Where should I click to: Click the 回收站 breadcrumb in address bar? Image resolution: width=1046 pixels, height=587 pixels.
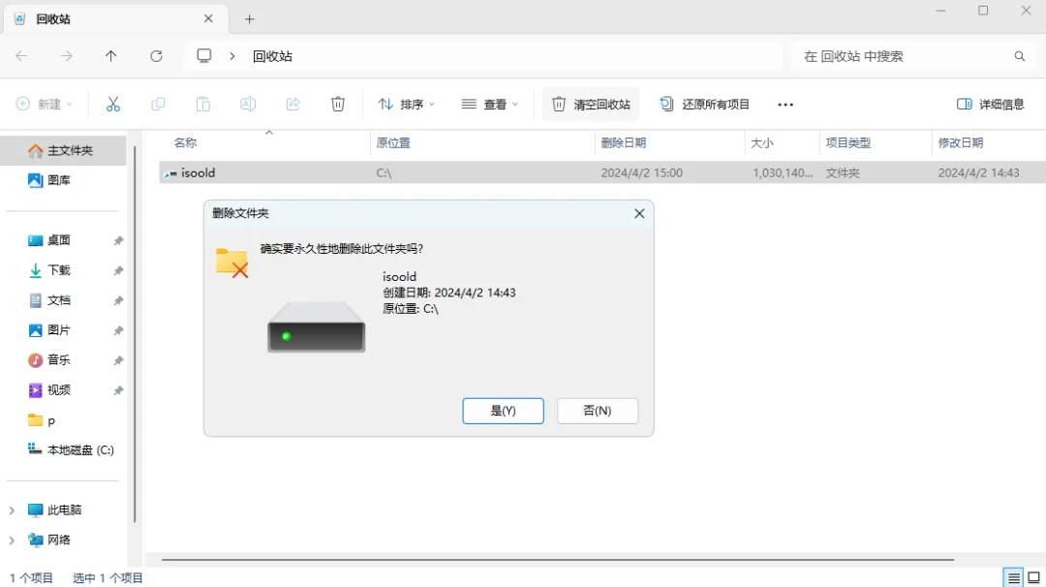coord(272,56)
